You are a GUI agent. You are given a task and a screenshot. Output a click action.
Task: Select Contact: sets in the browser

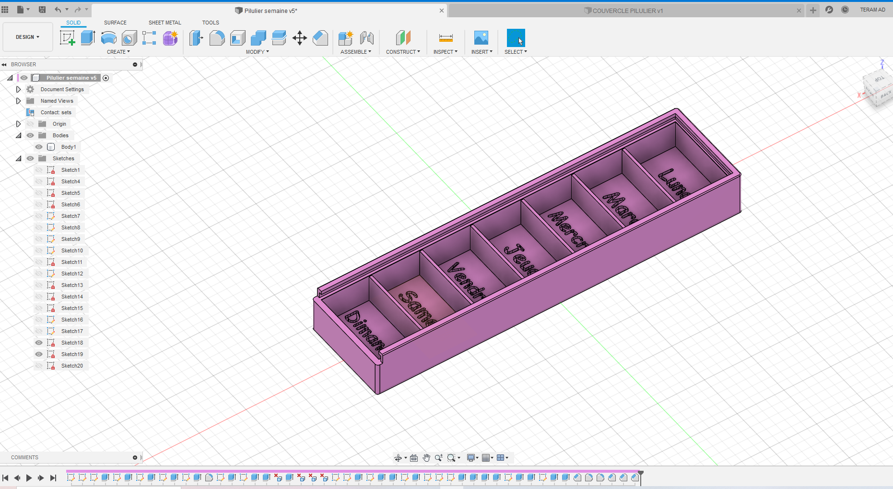[56, 112]
